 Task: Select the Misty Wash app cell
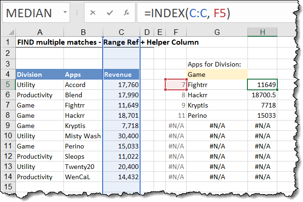82,136
